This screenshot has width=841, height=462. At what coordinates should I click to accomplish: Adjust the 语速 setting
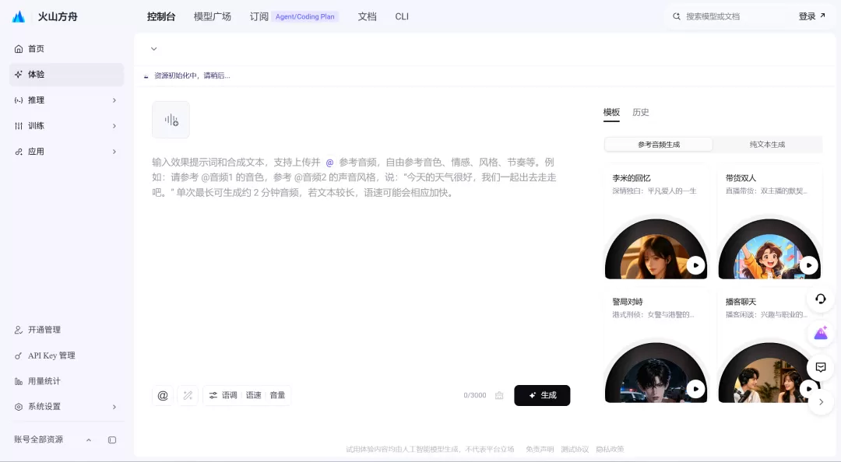pos(254,396)
